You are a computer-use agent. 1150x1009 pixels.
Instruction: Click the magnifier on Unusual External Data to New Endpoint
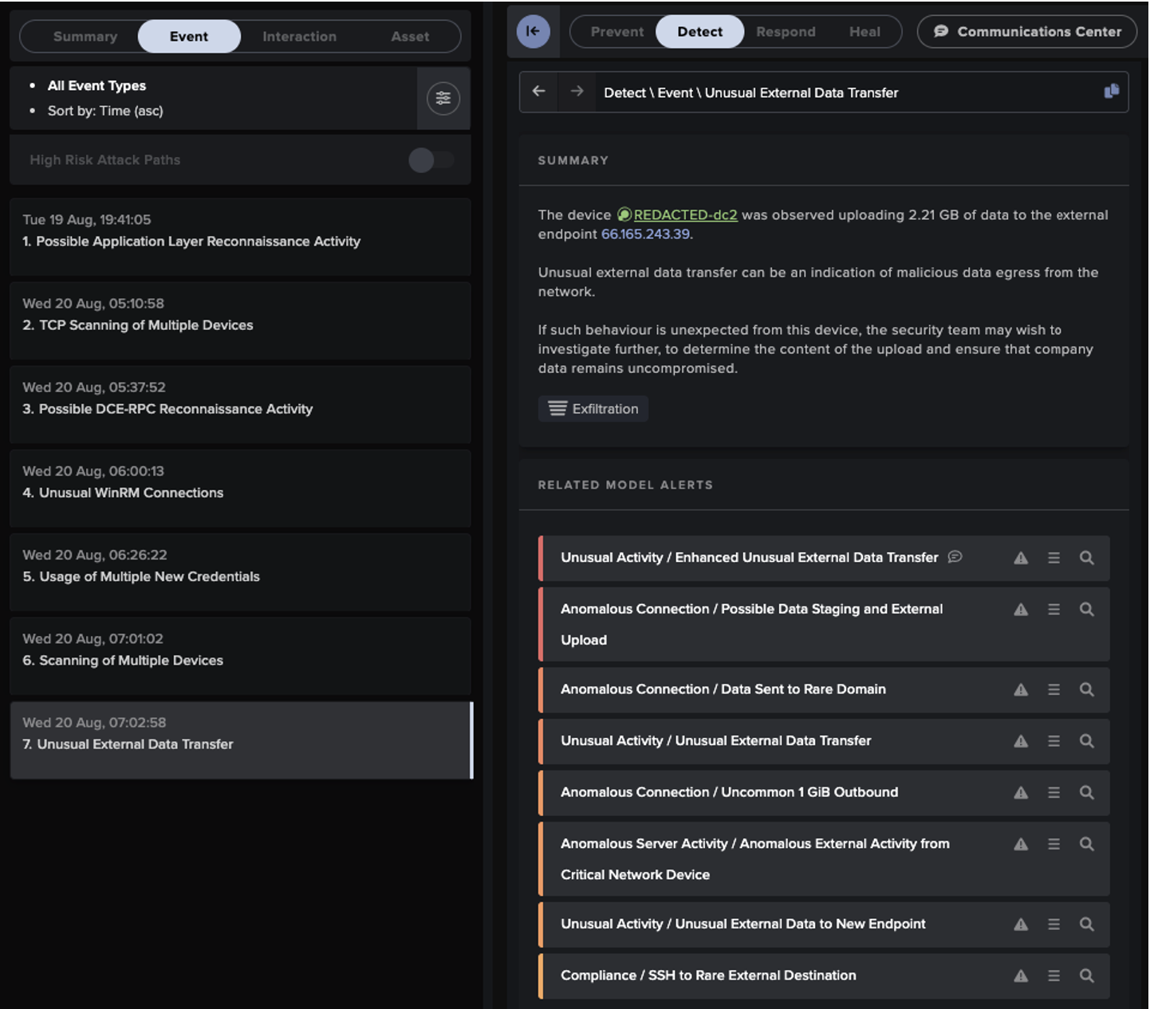1086,924
